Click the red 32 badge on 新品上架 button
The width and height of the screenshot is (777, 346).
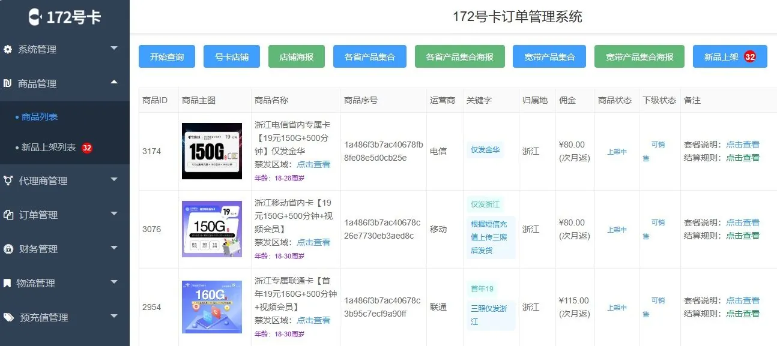pos(749,57)
